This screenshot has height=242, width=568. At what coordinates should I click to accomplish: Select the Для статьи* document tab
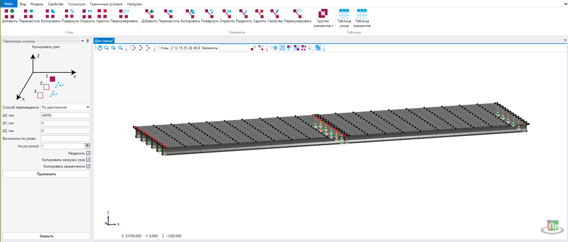tap(104, 41)
